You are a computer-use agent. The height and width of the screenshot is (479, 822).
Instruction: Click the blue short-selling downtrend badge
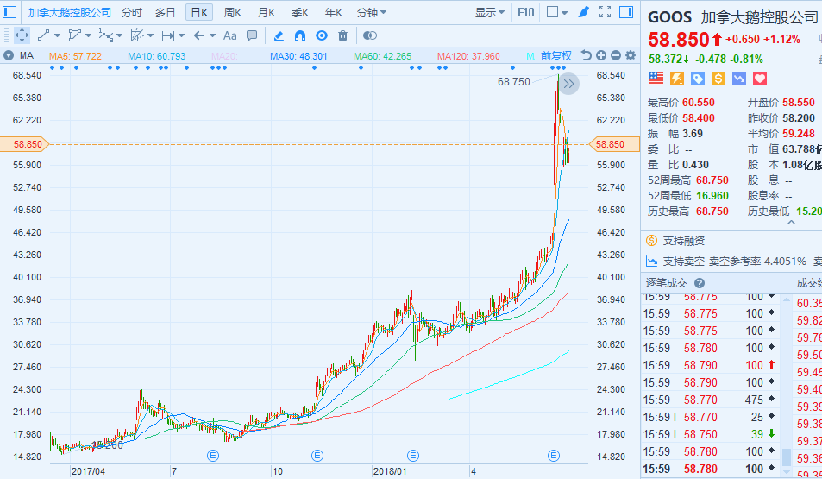[739, 79]
